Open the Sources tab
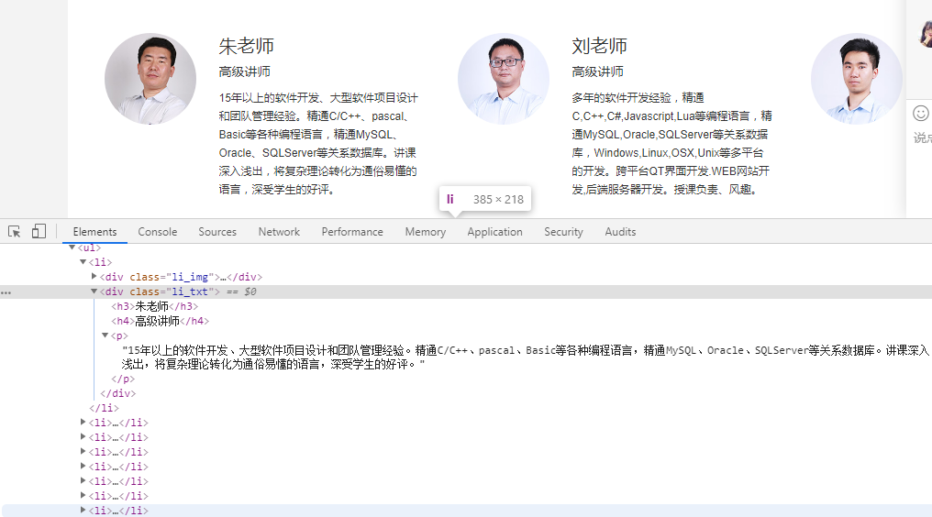 (217, 232)
